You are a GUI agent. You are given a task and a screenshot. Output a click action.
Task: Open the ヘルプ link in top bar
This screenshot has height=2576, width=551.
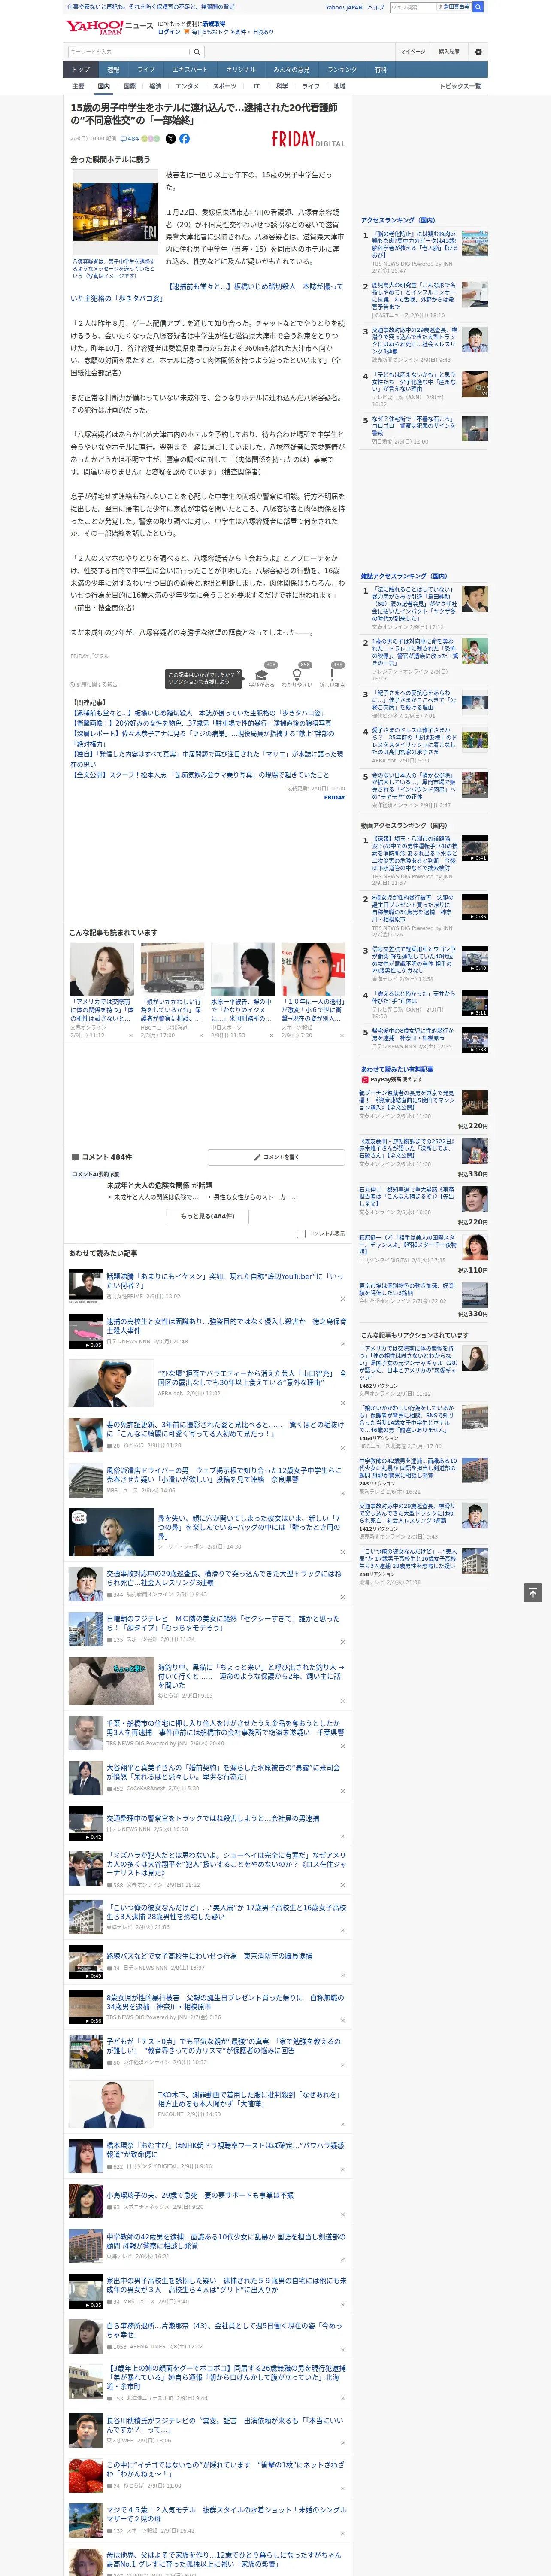(376, 7)
